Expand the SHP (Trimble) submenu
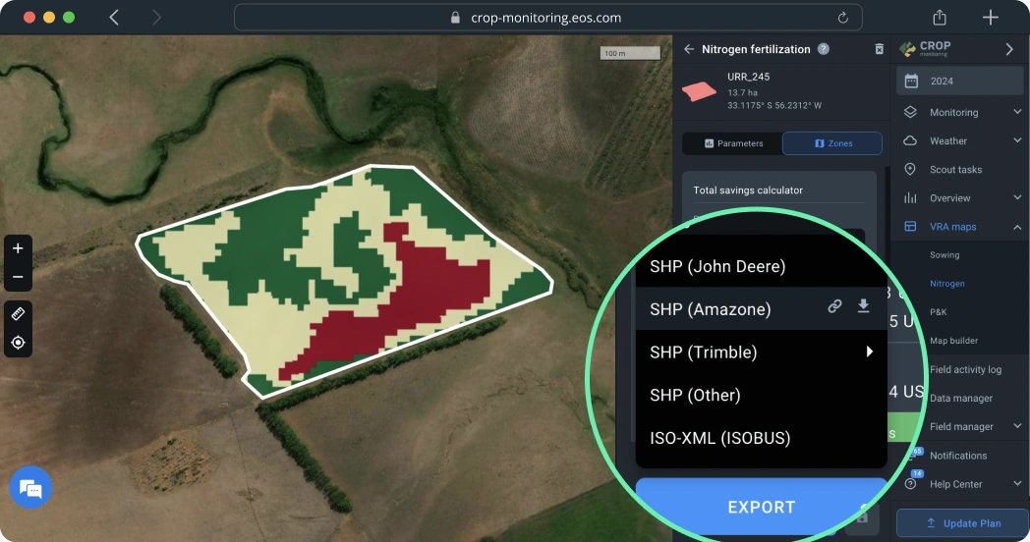 coord(869,352)
